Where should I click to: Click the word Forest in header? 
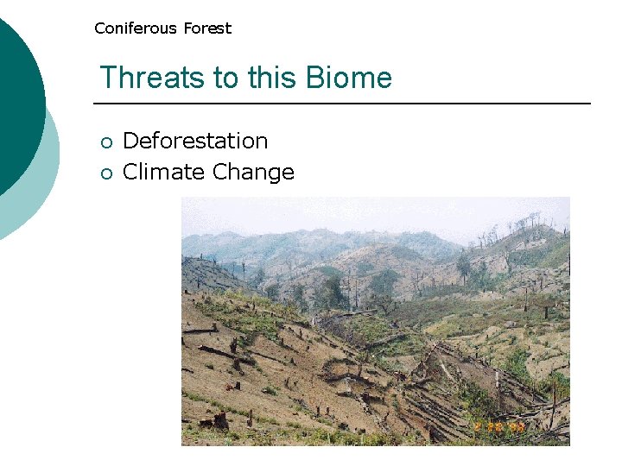tap(207, 28)
